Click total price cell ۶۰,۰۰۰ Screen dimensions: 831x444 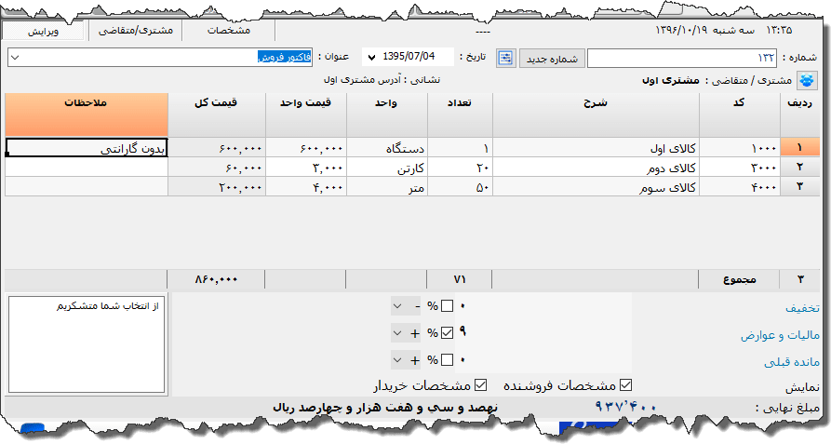[217, 168]
